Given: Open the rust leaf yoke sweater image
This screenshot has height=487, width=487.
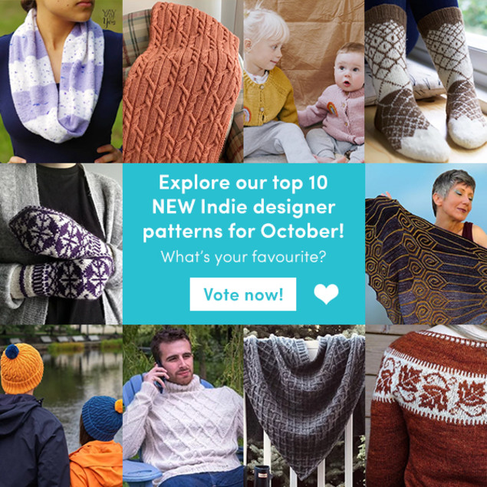Looking at the screenshot, I should [426, 406].
